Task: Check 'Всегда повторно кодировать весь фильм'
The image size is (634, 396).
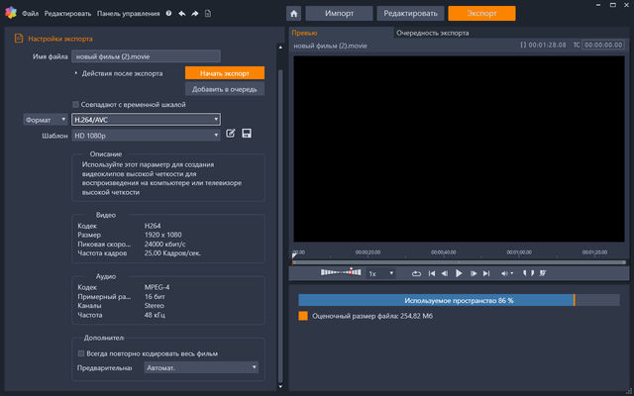Action: [x=81, y=352]
